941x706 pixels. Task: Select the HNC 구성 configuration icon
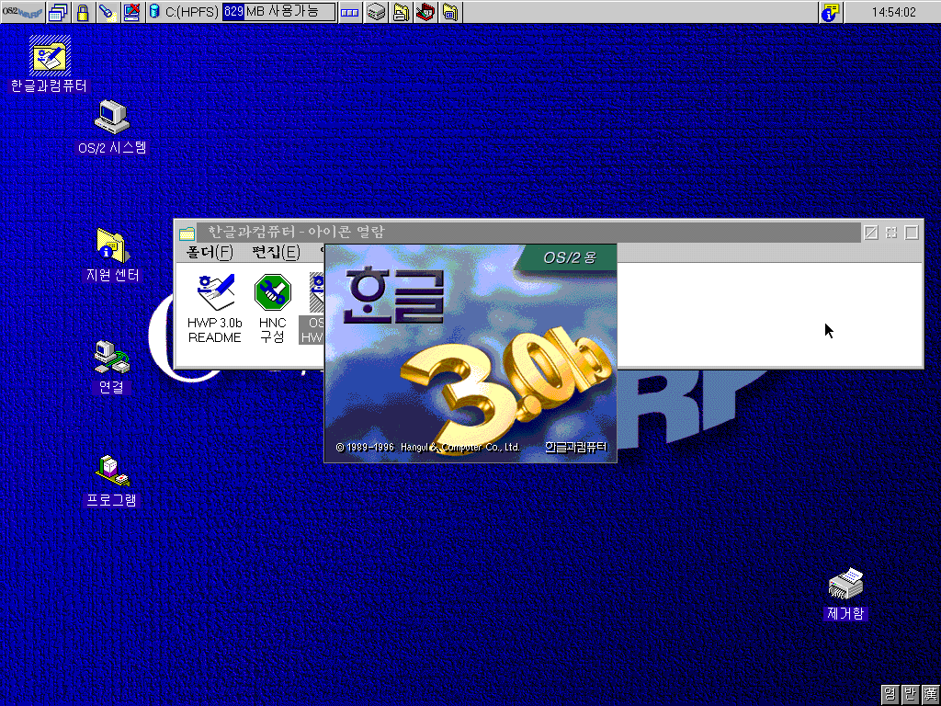click(x=272, y=309)
